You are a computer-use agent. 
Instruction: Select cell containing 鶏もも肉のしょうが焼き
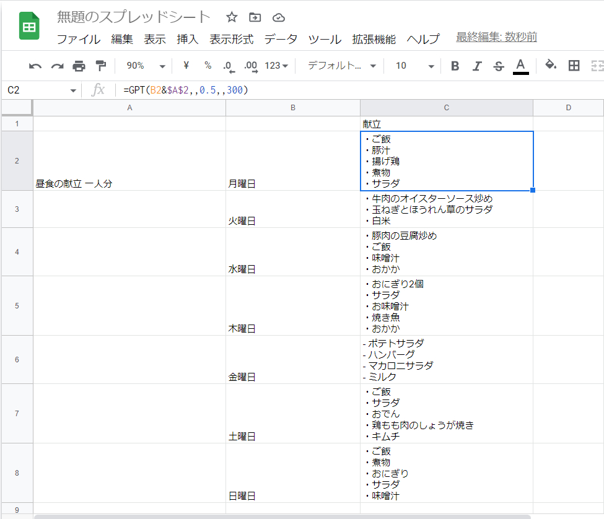pos(447,414)
